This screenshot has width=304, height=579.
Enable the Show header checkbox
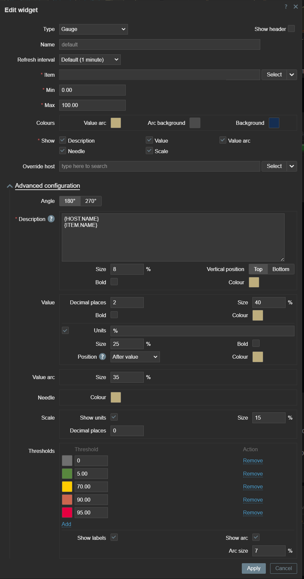[291, 29]
